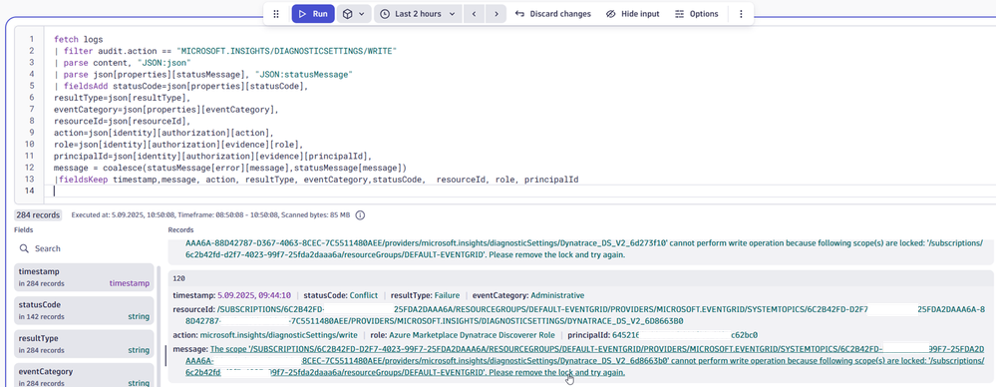Image resolution: width=996 pixels, height=387 pixels.
Task: Click the drag handle grip icon
Action: 276,14
